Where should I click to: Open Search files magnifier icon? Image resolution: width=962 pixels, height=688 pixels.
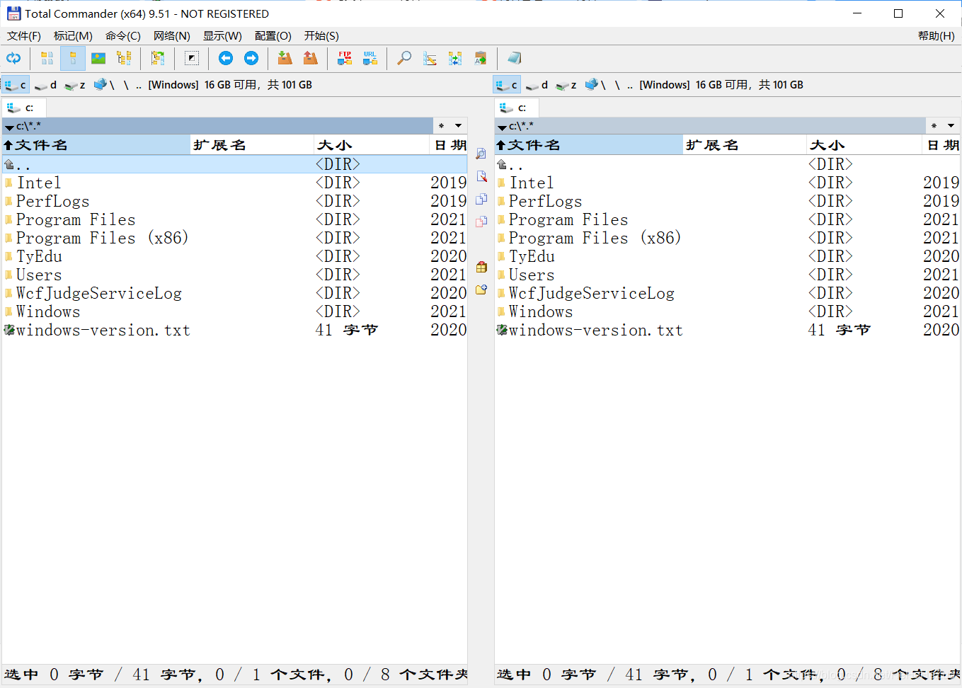click(404, 58)
